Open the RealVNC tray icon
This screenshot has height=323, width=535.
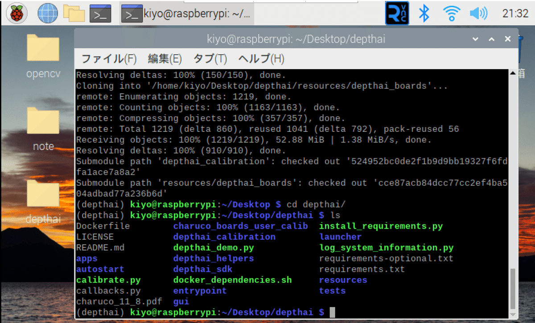(397, 13)
